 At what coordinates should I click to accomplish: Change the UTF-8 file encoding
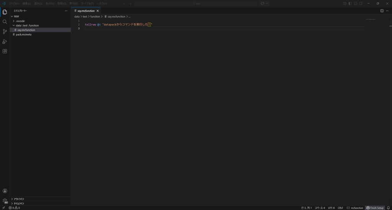pyautogui.click(x=331, y=208)
